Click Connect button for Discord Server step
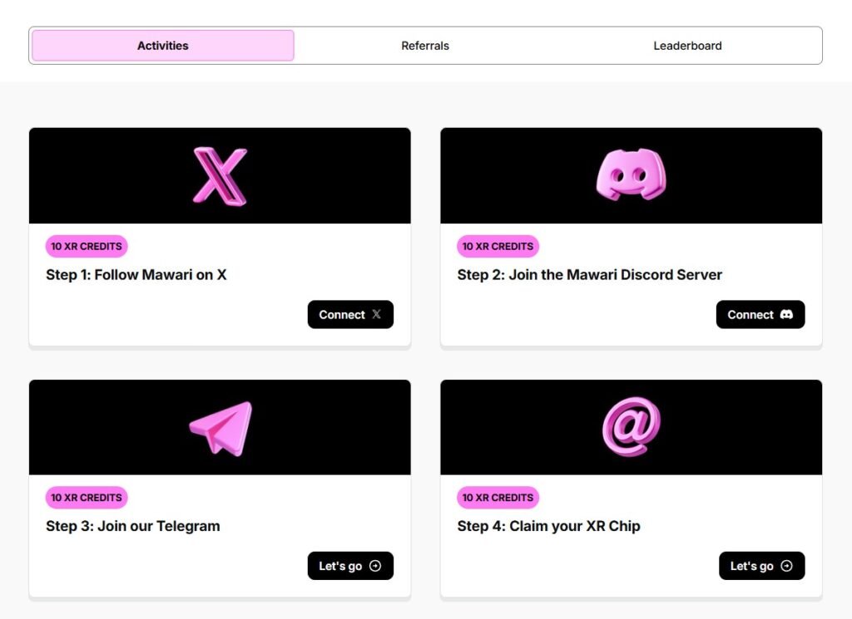Viewport: 852px width, 619px height. [x=760, y=315]
